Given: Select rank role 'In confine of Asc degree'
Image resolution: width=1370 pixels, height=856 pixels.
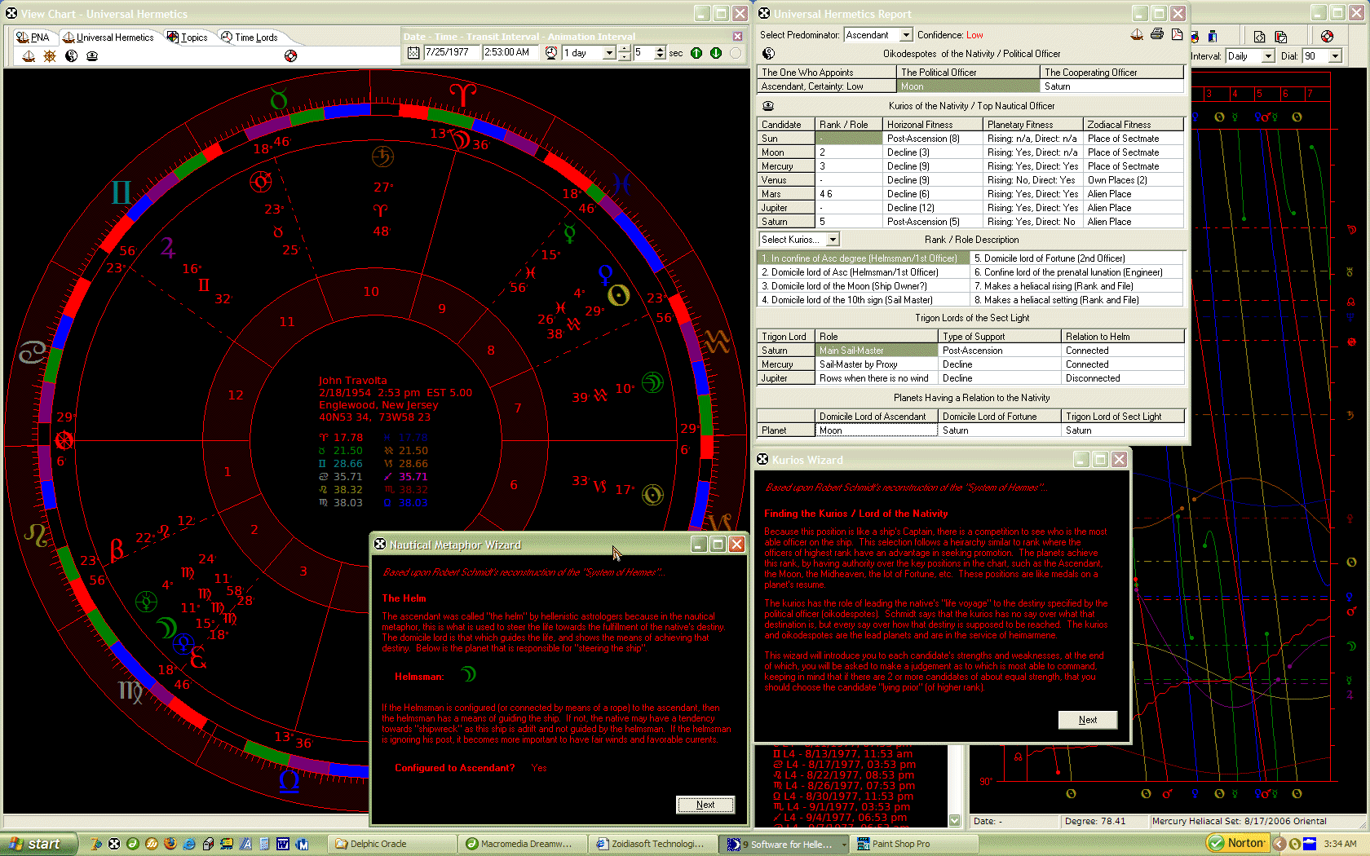Looking at the screenshot, I should tap(864, 258).
